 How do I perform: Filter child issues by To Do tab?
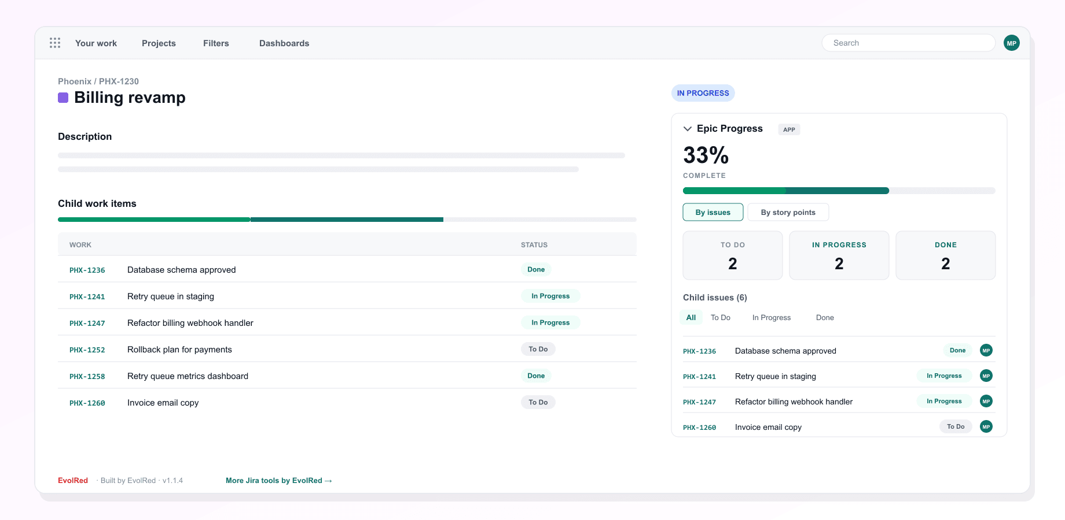coord(721,317)
